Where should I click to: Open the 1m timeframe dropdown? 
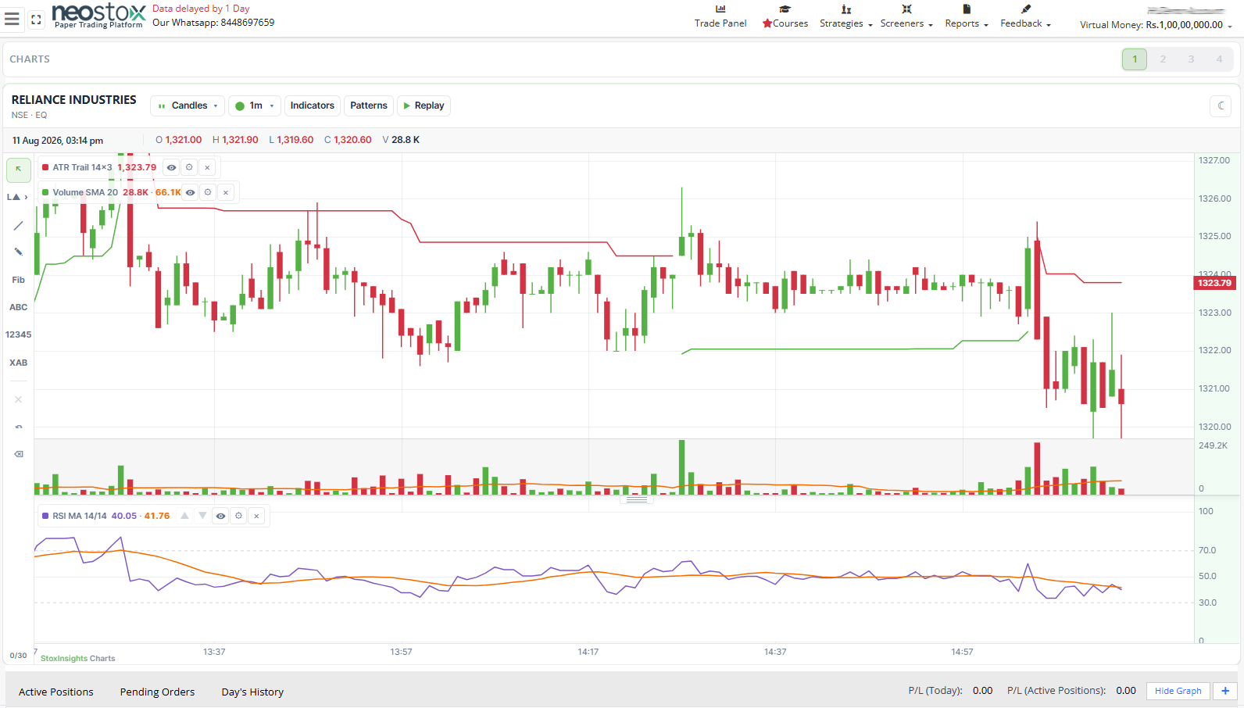click(255, 105)
